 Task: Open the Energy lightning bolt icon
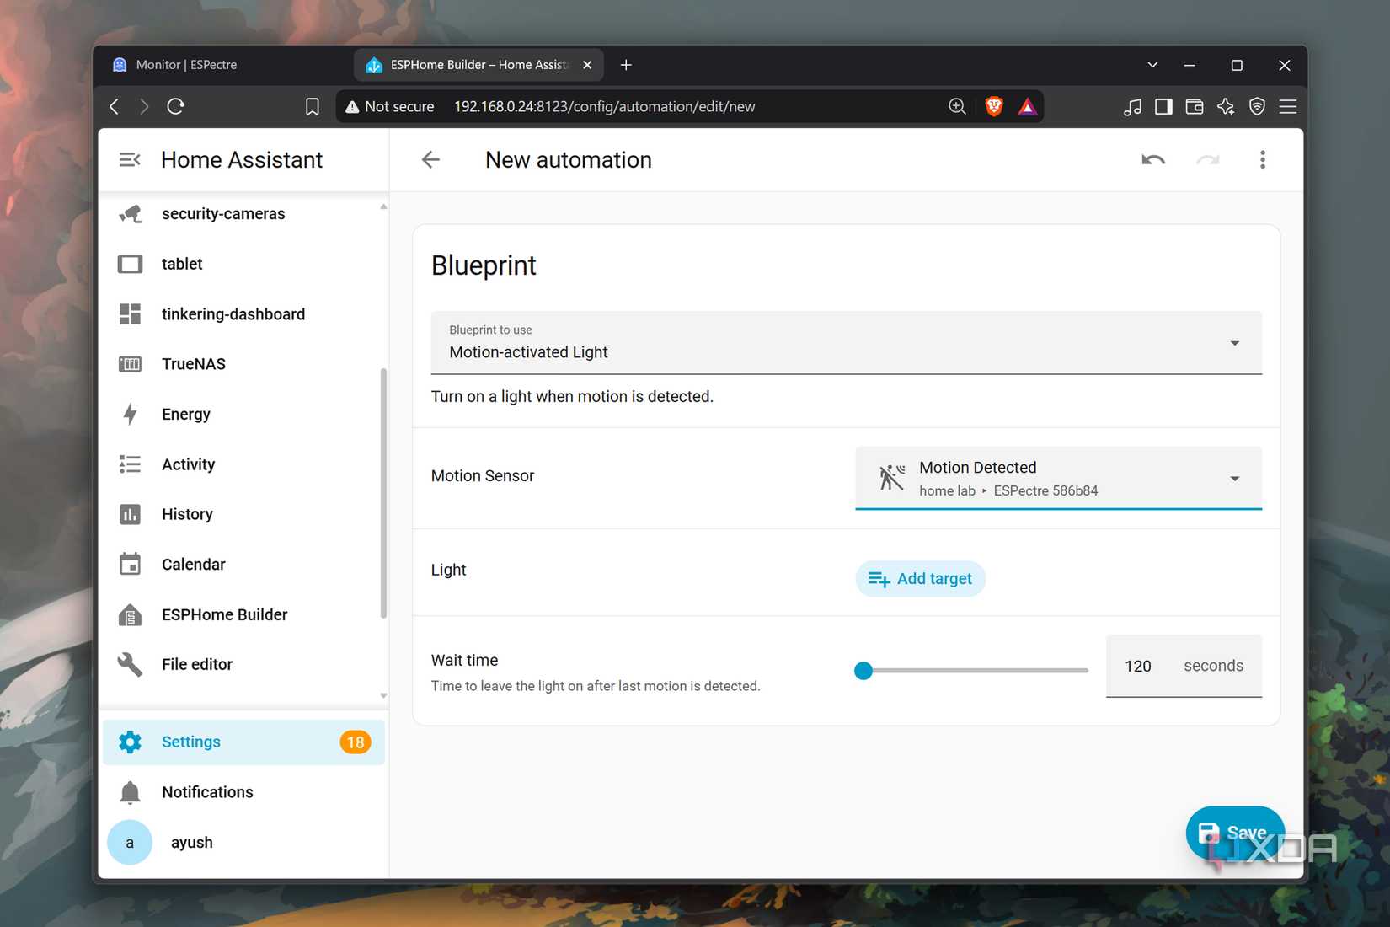(130, 414)
